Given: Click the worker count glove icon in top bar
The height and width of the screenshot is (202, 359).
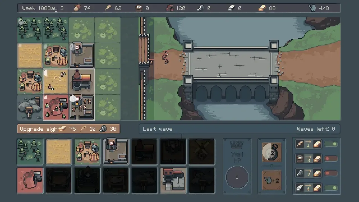Looking at the screenshot, I should tap(313, 8).
